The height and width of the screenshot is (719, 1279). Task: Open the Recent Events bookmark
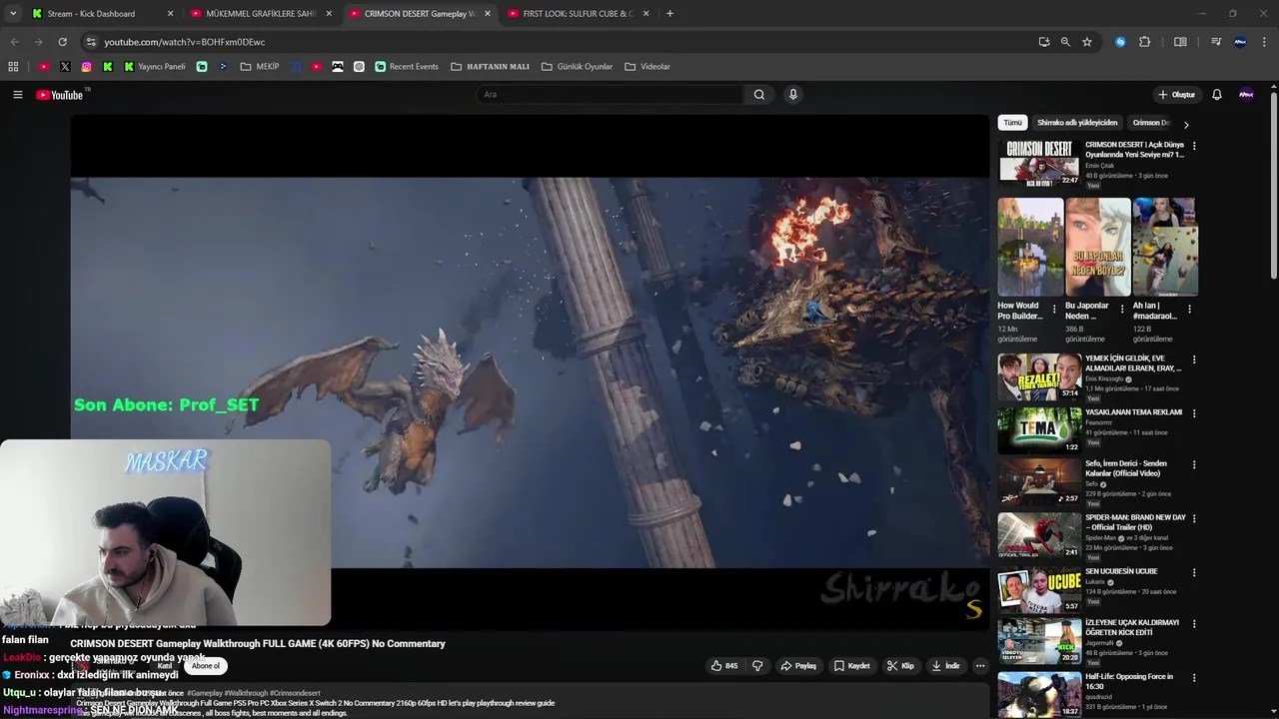407,67
